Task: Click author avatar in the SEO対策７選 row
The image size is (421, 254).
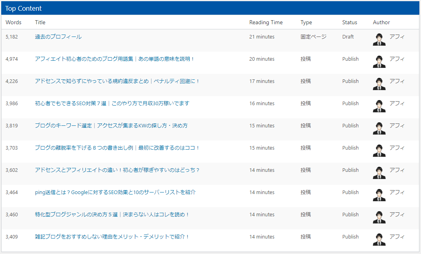Action: [379, 106]
